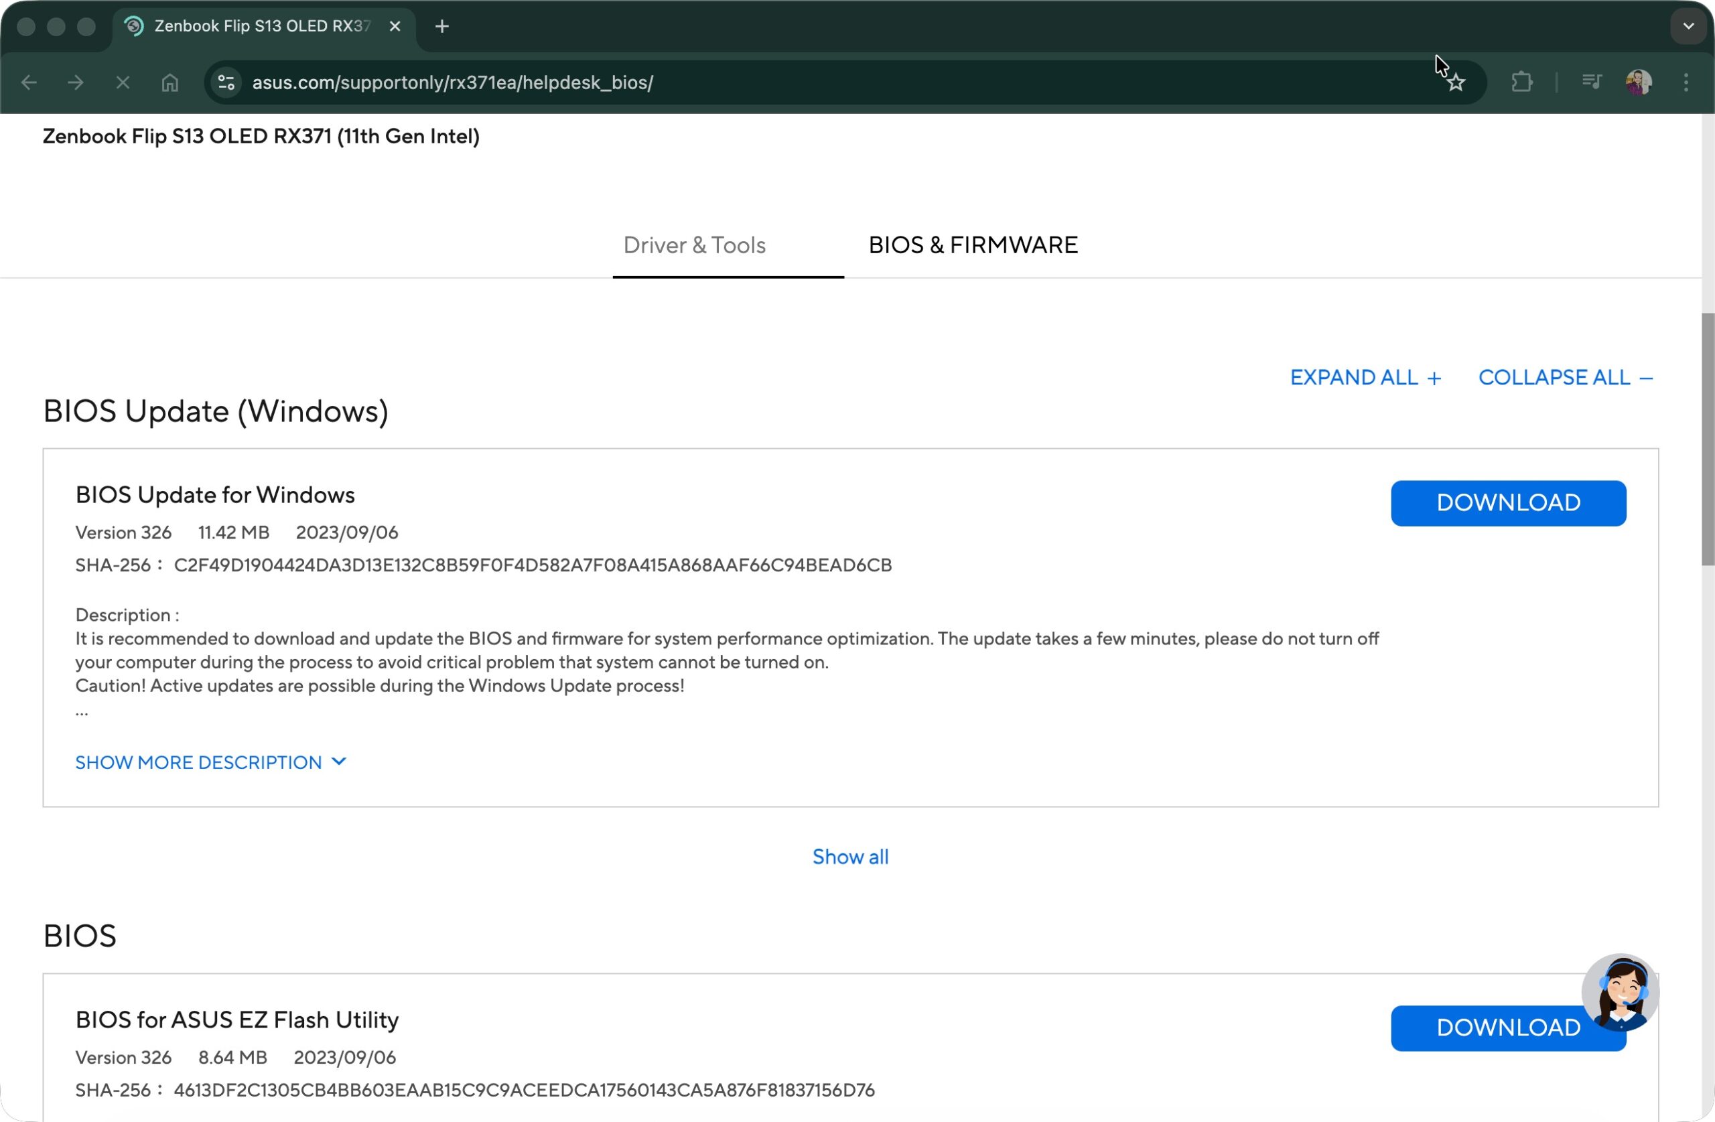Stop page loading with the X icon
Screen dimensions: 1715x1122
click(123, 82)
